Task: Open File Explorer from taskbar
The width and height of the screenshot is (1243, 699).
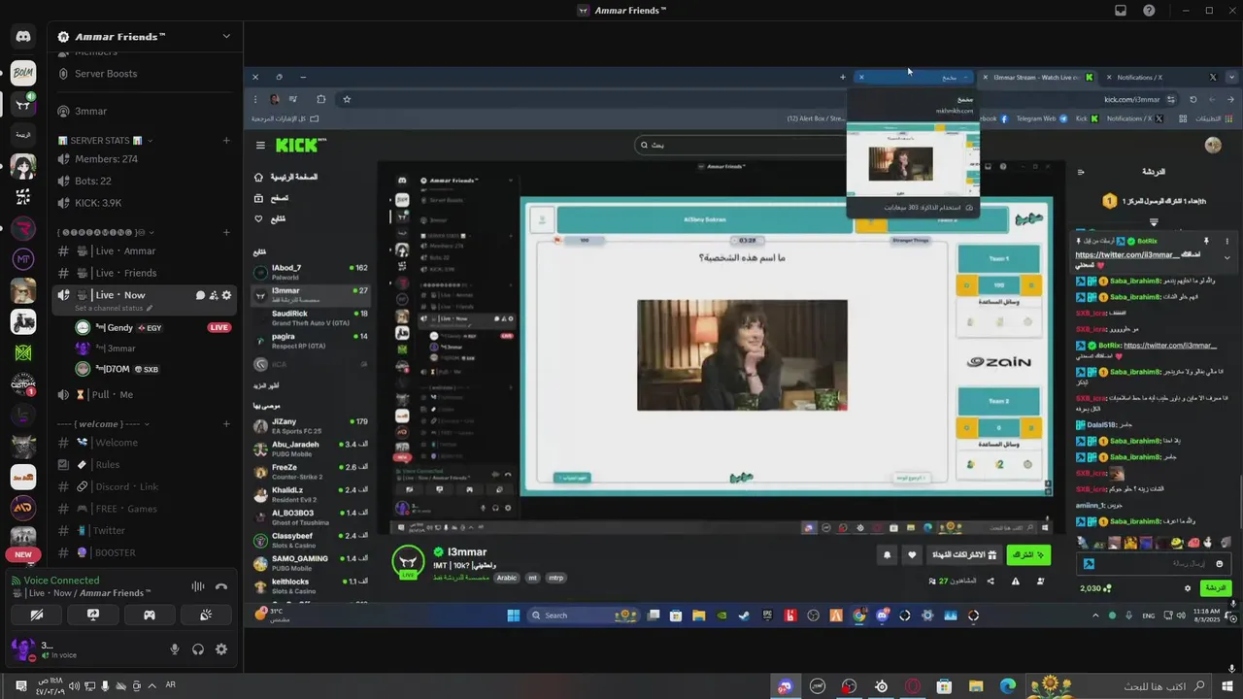Action: point(976,686)
